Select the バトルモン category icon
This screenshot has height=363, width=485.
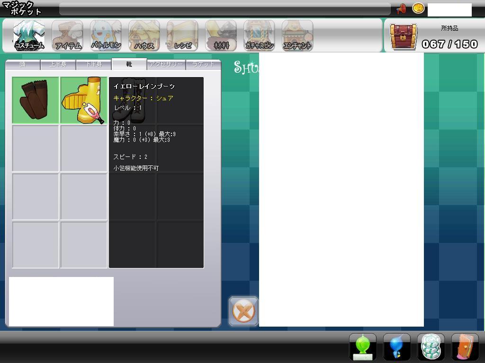[106, 36]
